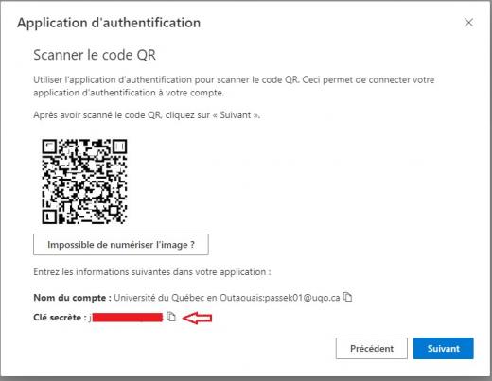This screenshot has height=381, width=492.
Task: Click the QR code's top-right finder square
Action: click(x=119, y=147)
